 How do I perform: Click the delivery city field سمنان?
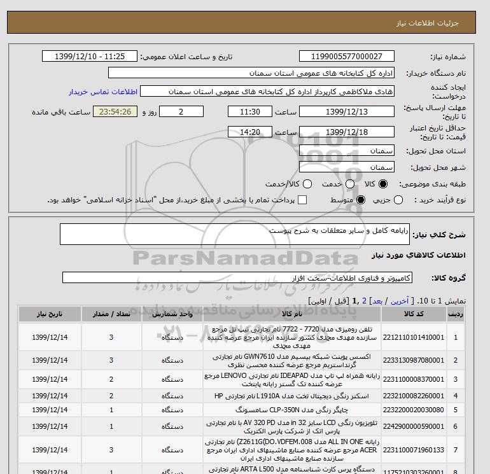(347, 167)
